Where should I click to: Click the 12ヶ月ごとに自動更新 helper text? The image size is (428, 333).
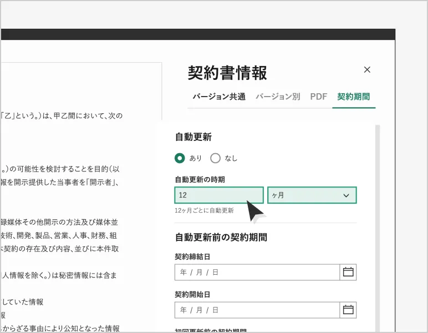(x=204, y=210)
